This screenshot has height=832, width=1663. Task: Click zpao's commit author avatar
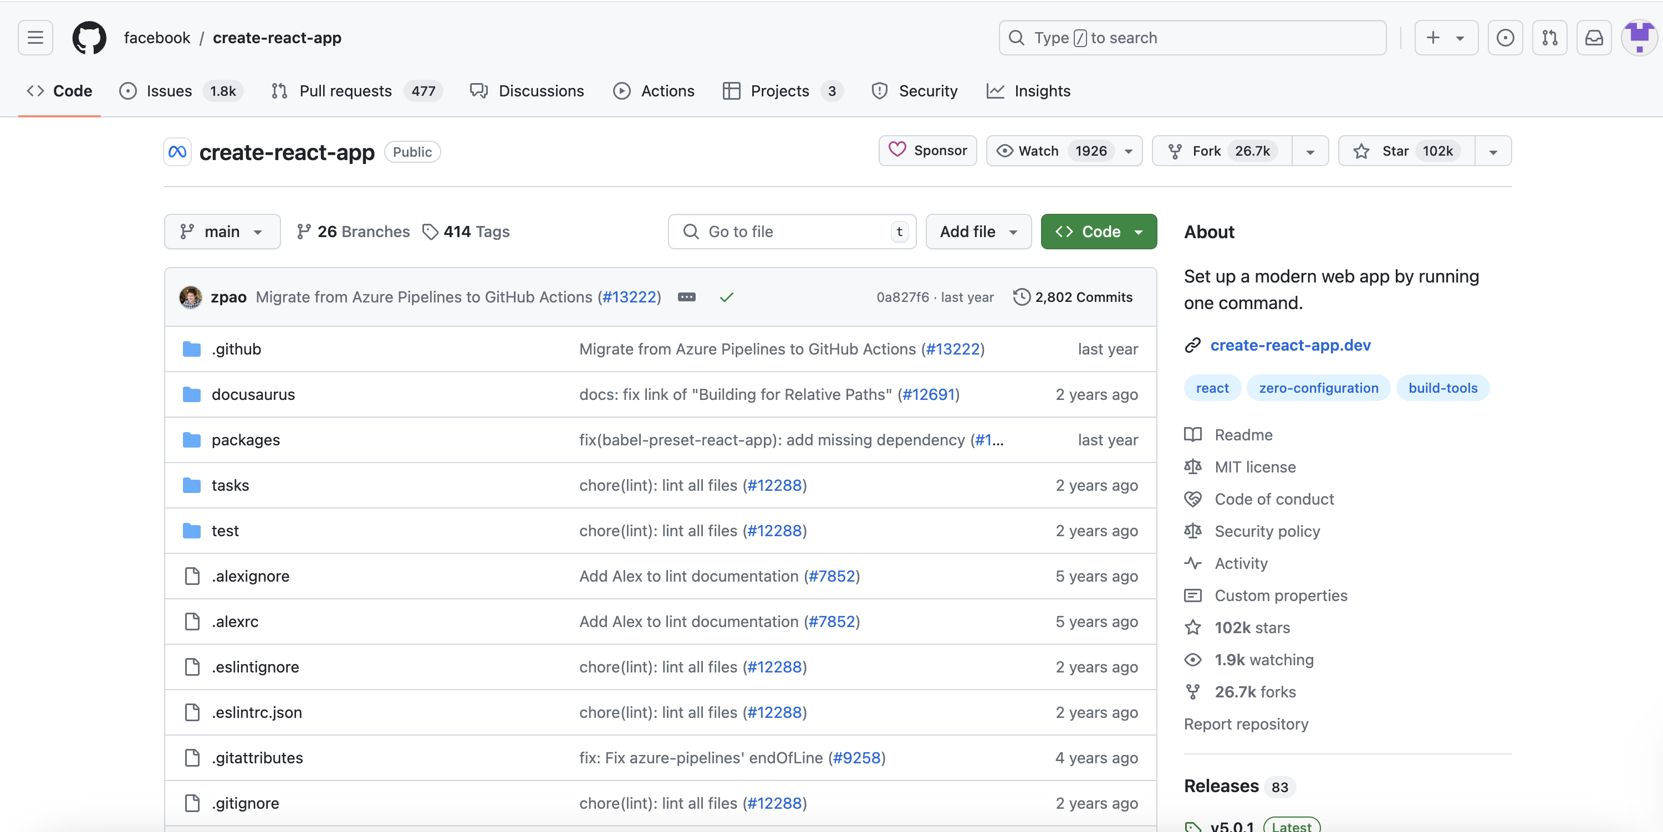[x=191, y=297]
